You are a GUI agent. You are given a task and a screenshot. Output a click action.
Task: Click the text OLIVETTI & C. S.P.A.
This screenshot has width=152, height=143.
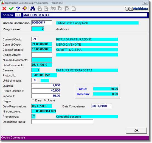click(69, 50)
